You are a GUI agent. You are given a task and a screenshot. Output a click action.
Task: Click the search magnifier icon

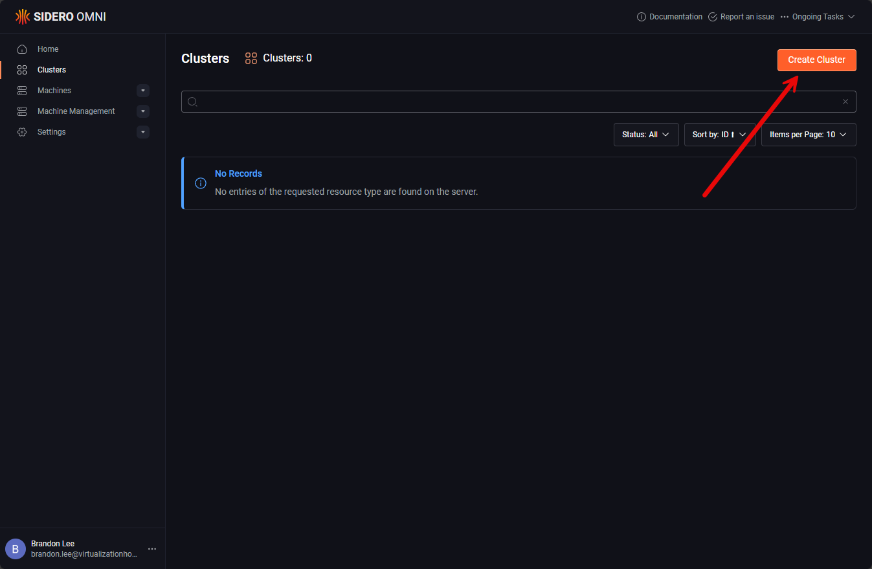pyautogui.click(x=192, y=102)
